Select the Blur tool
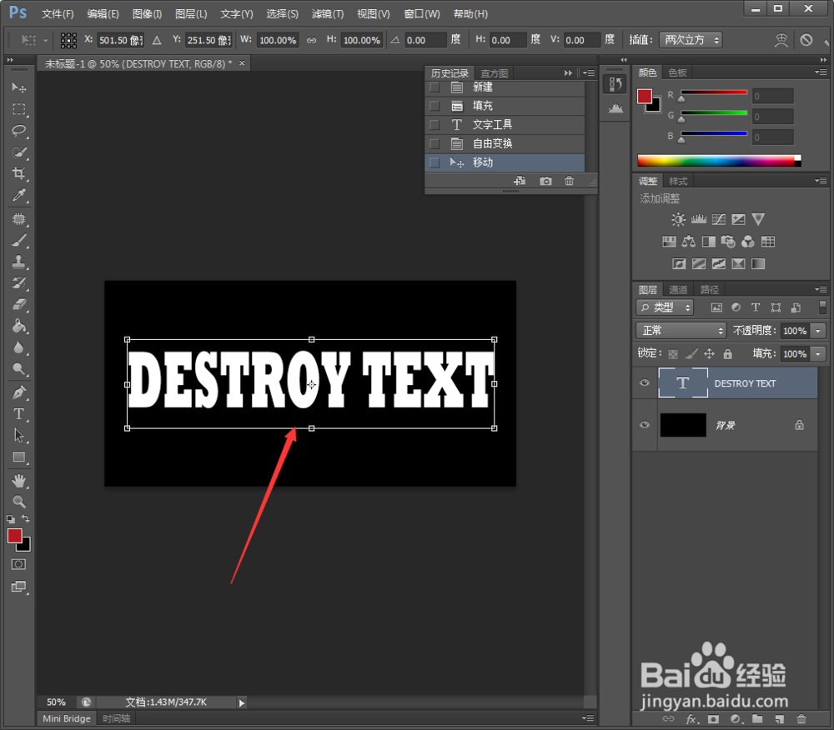Screen dimensions: 834x730 pos(19,347)
